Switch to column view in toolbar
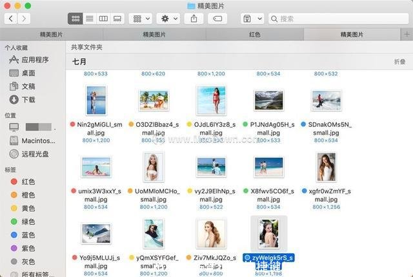The width and height of the screenshot is (413, 277). (x=103, y=19)
